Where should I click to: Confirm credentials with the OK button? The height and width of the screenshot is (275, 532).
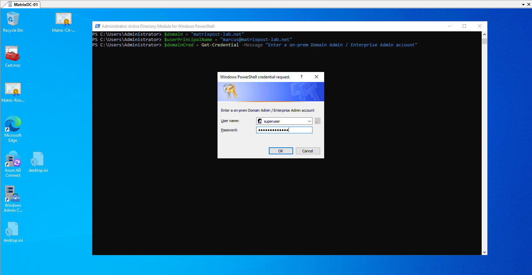281,151
